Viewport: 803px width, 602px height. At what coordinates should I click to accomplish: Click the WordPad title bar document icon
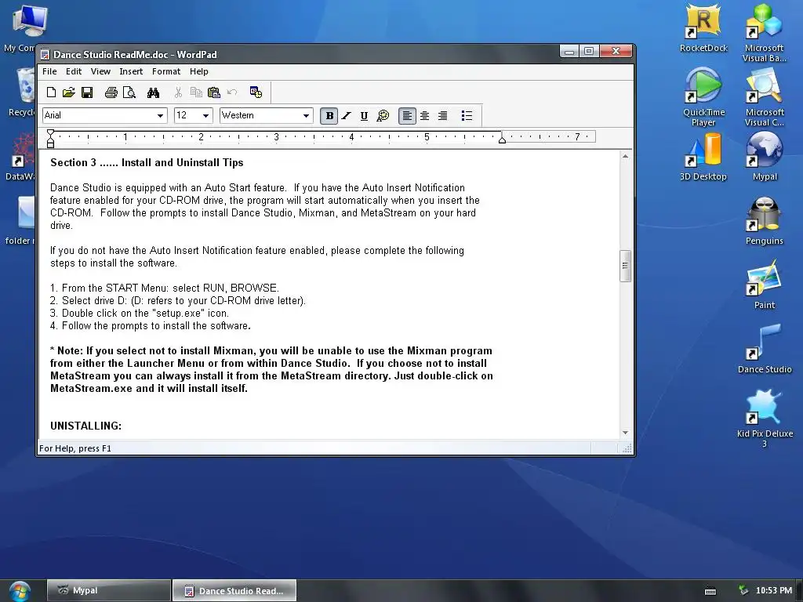click(x=45, y=54)
